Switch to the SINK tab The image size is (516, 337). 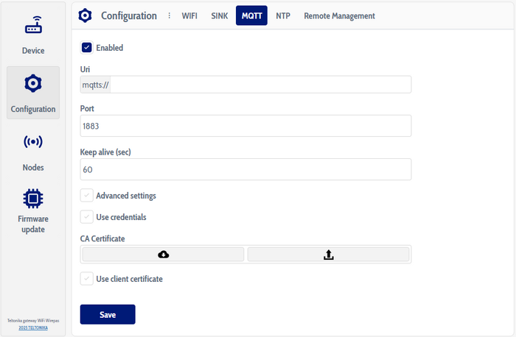(x=220, y=15)
